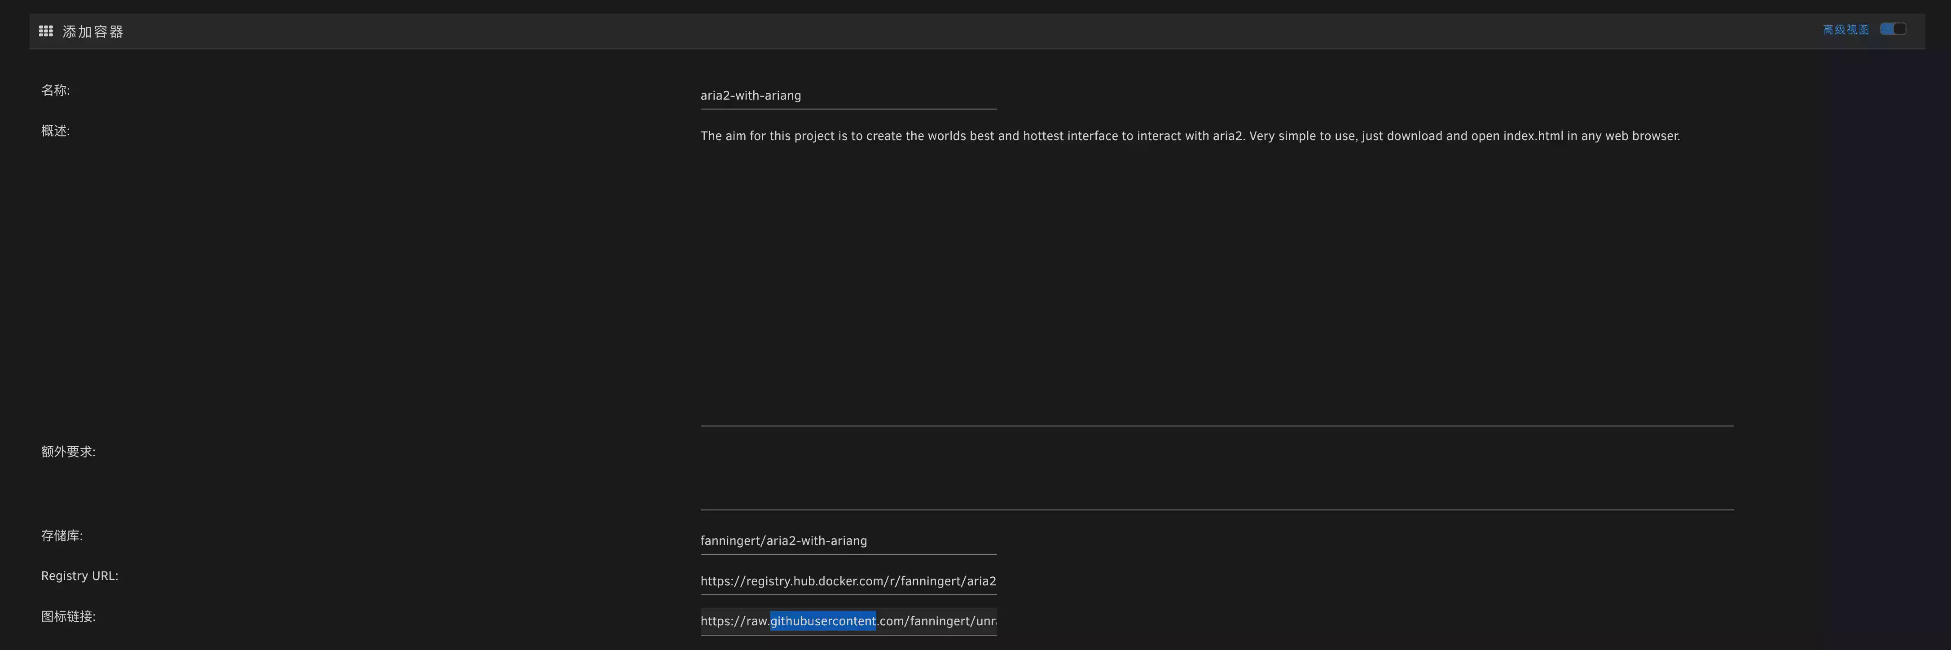Click the 名称 field label
1951x650 pixels.
pos(55,90)
